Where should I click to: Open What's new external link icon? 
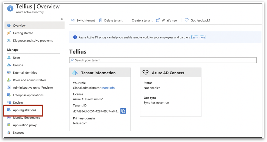(x=158, y=20)
